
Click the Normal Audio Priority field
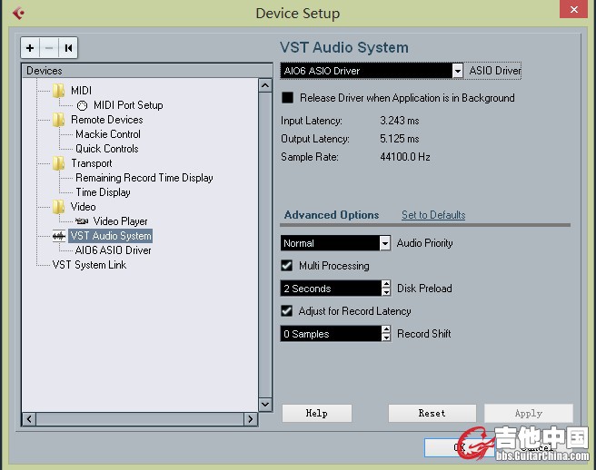[x=330, y=243]
